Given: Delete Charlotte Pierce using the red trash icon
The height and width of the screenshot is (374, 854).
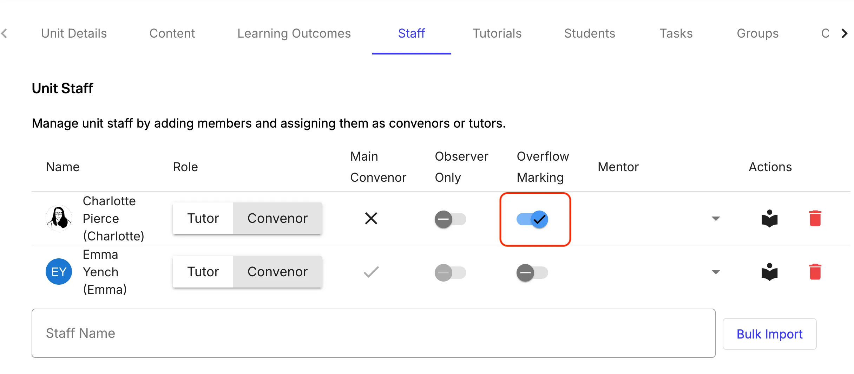Looking at the screenshot, I should coord(815,218).
